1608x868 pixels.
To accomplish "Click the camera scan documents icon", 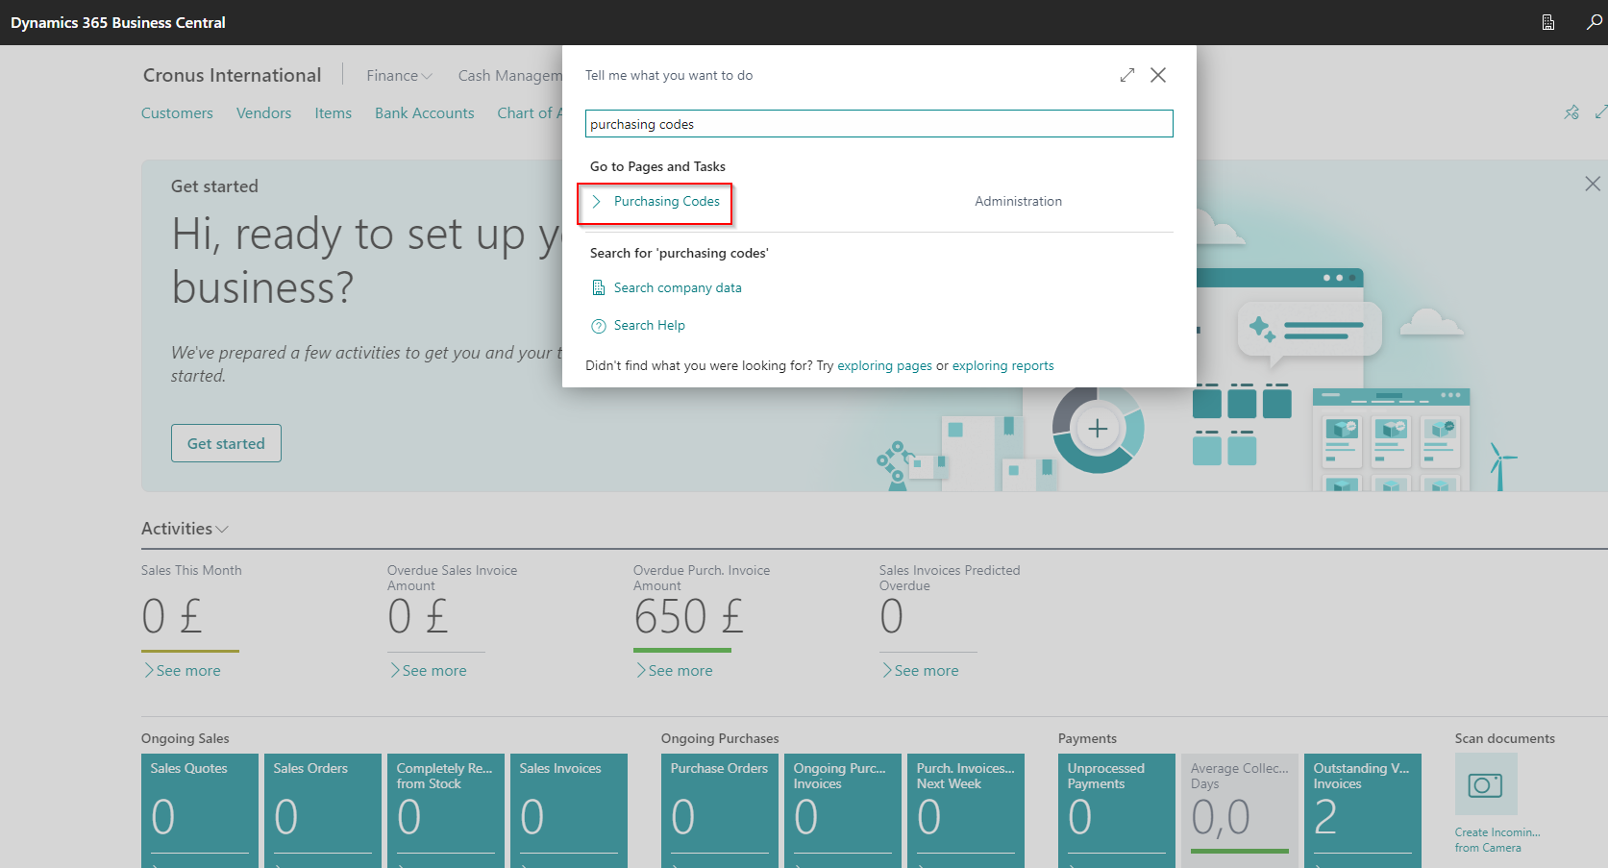I will pos(1486,784).
